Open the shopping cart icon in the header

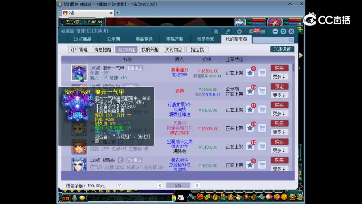[x=263, y=32]
